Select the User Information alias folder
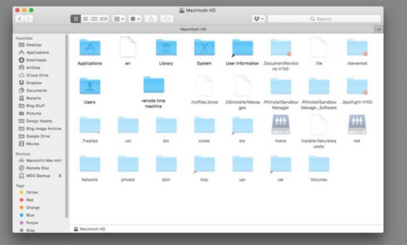 coord(242,48)
